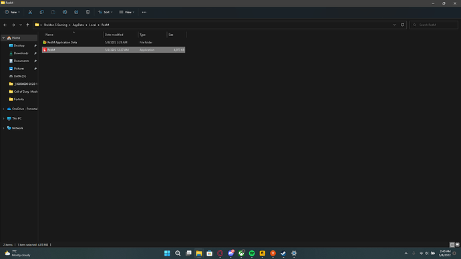The height and width of the screenshot is (259, 461).
Task: Click the Refresh button beside address bar
Action: tap(402, 25)
